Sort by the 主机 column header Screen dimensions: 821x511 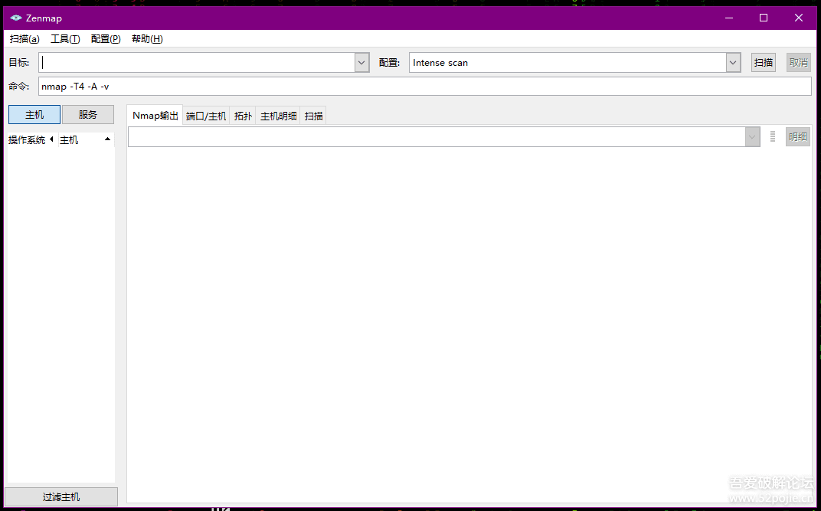coord(86,139)
